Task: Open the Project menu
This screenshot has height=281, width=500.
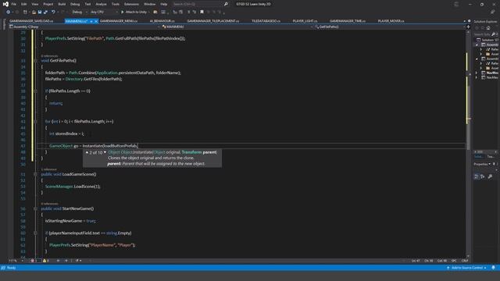Action: pos(48,4)
